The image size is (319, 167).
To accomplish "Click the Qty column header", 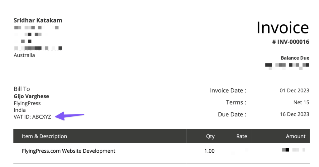I will coord(210,136).
